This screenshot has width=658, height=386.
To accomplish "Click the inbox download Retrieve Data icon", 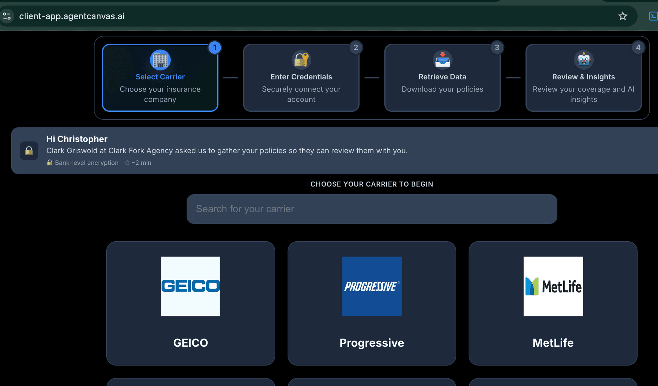I will (442, 60).
